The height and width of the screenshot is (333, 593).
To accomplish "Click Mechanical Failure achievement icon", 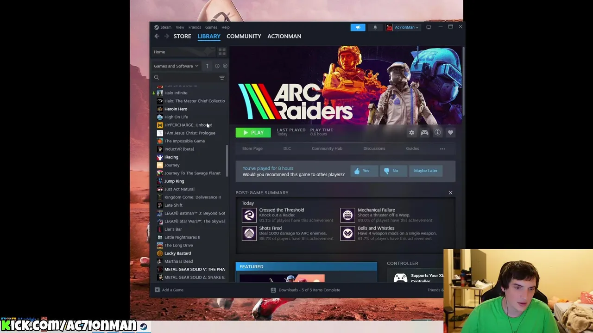I will click(x=347, y=215).
